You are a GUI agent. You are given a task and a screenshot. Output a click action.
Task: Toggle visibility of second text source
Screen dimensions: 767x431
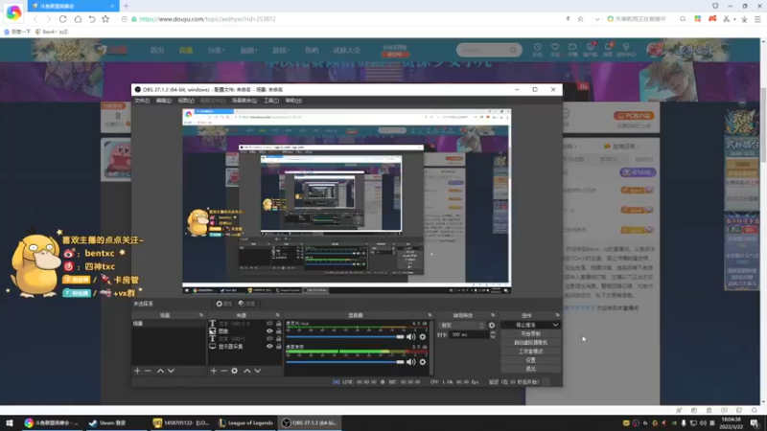point(269,339)
